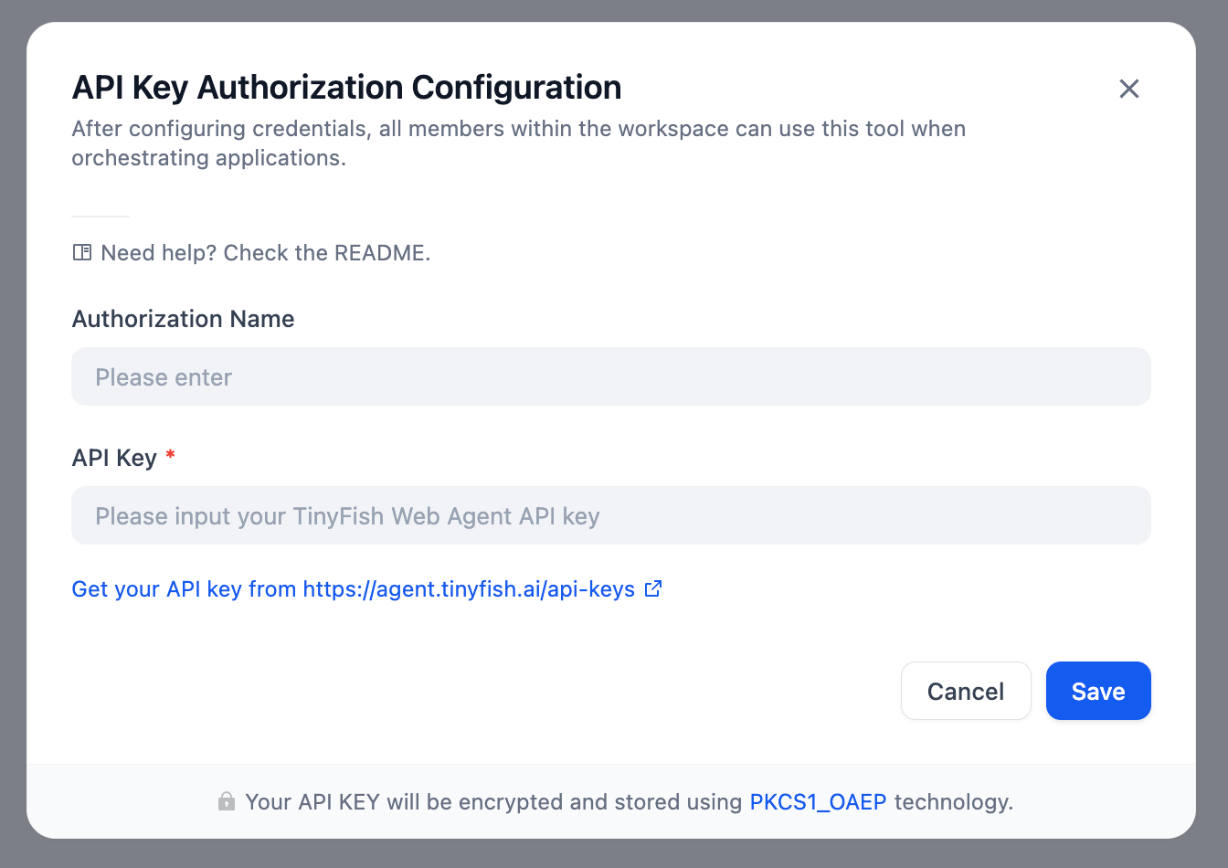Click the red required asterisk
This screenshot has width=1228, height=868.
[170, 455]
